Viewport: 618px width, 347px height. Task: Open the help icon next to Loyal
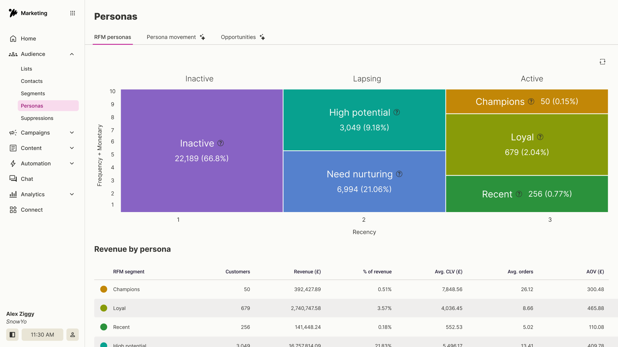(x=540, y=137)
